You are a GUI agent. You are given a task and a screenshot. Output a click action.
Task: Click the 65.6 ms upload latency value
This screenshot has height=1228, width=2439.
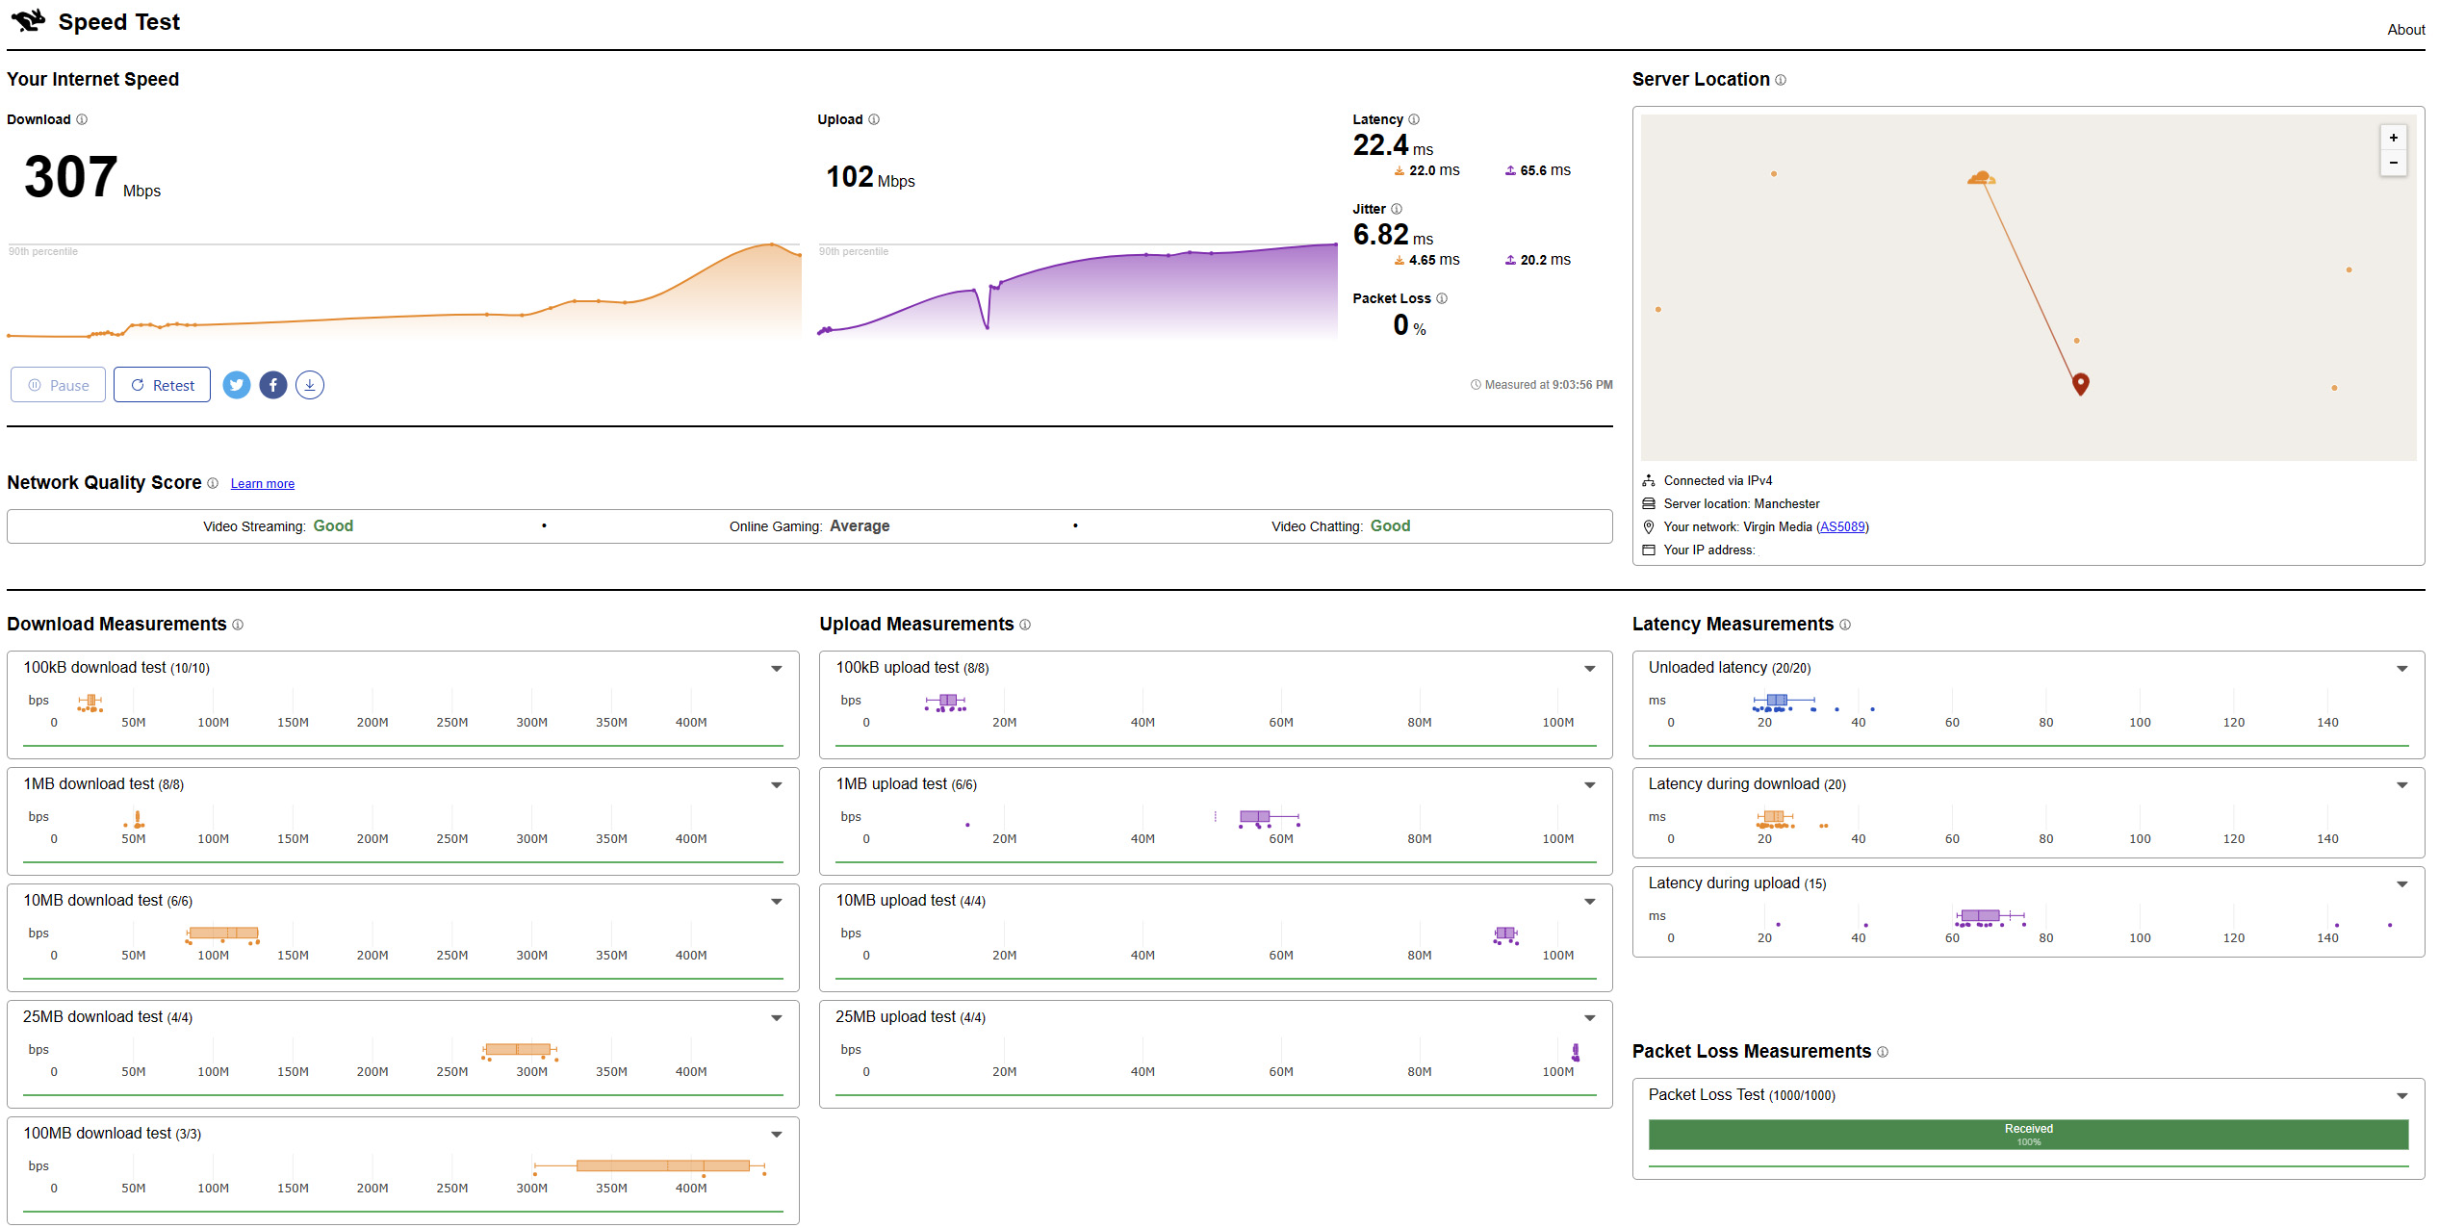(1545, 170)
